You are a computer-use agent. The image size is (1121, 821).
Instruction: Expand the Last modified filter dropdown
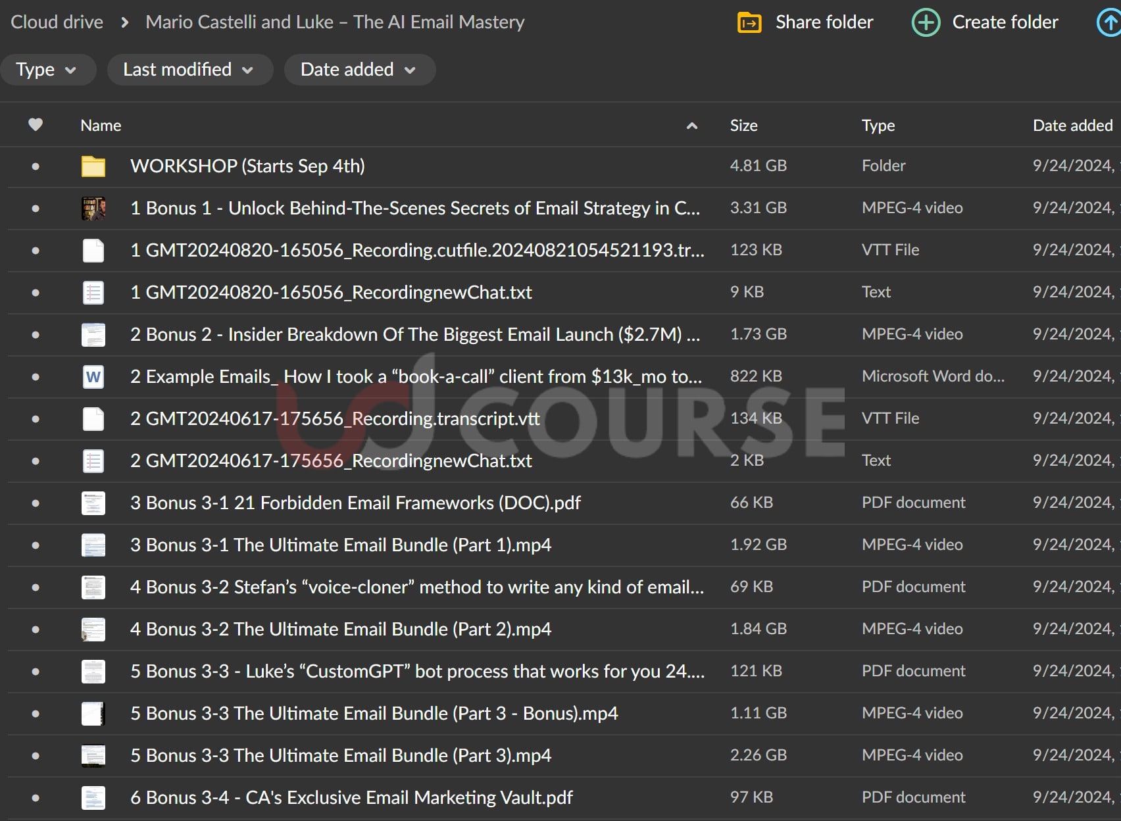(188, 70)
